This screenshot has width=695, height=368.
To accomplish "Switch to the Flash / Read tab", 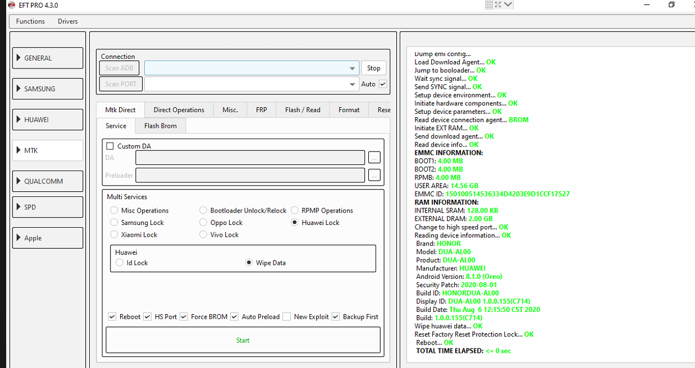I will pyautogui.click(x=303, y=110).
